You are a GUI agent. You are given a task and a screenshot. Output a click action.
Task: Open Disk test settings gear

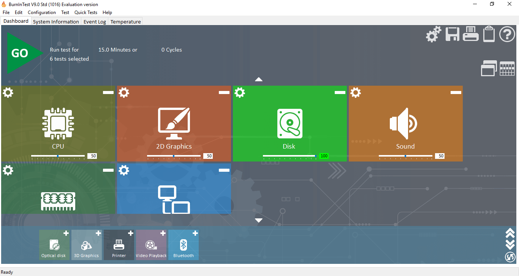(239, 93)
